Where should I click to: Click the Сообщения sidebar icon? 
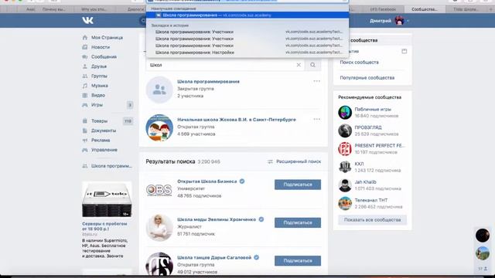[84, 56]
